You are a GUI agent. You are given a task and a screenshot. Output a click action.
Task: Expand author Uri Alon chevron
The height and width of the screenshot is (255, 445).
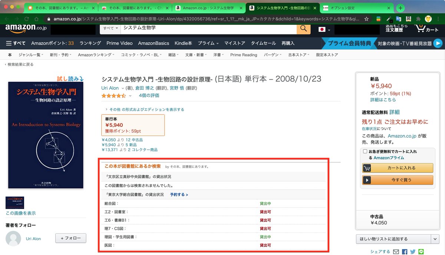click(x=123, y=89)
